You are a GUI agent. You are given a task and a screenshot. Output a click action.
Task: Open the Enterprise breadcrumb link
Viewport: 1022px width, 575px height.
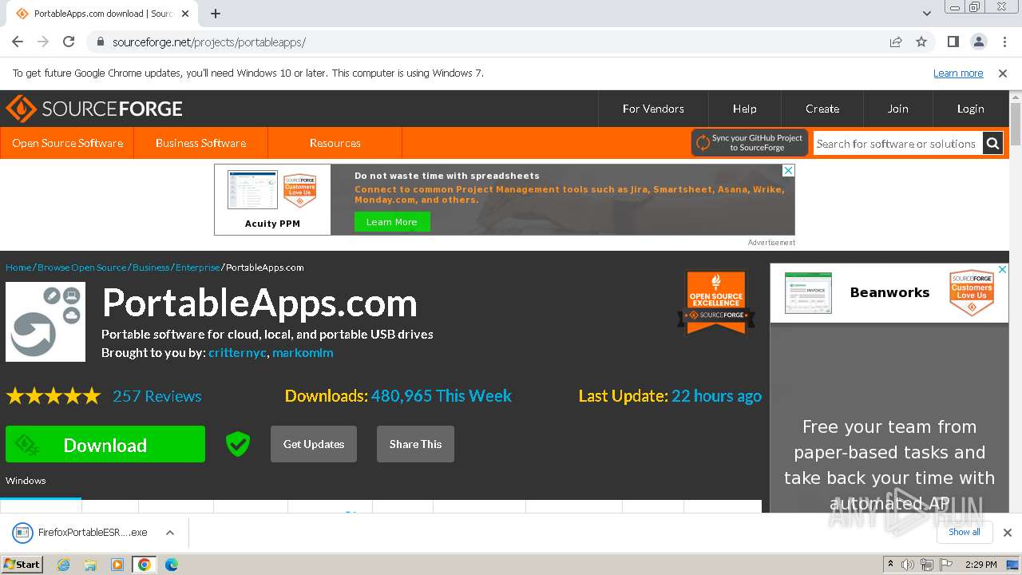click(x=197, y=268)
